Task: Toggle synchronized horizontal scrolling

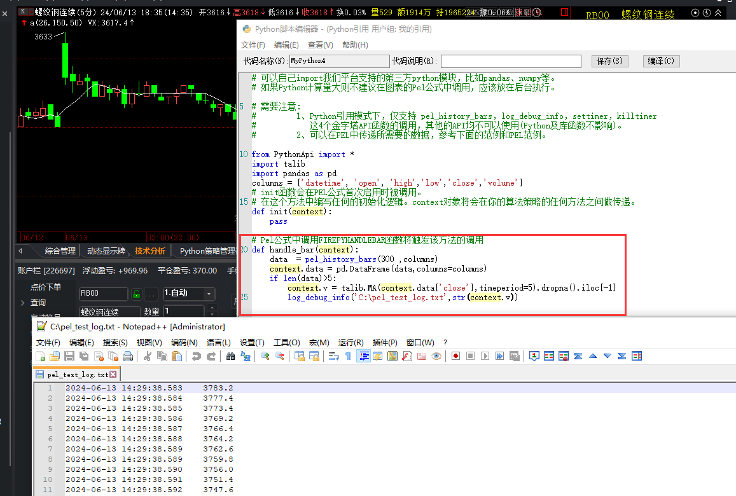Action: click(x=314, y=356)
